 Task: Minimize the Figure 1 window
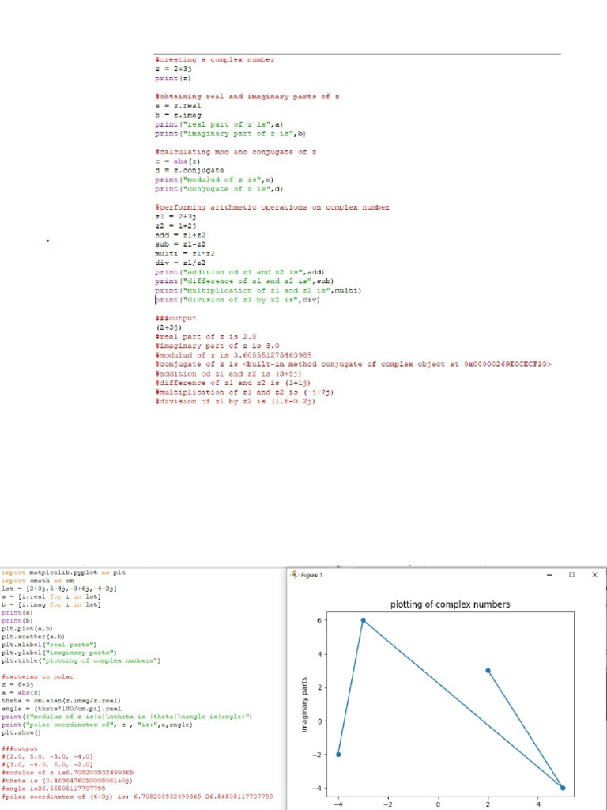click(549, 574)
